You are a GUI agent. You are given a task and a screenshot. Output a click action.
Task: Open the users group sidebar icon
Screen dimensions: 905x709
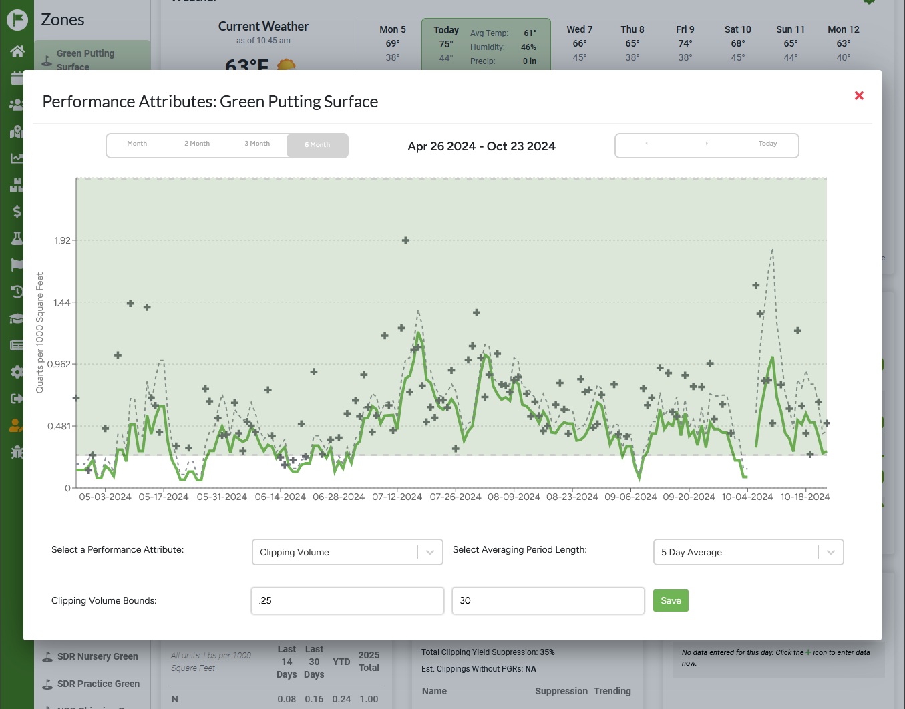coord(17,105)
